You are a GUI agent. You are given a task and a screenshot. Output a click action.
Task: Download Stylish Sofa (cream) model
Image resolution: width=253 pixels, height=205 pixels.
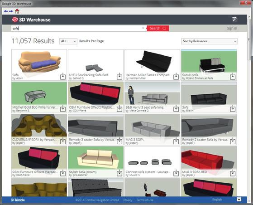119,173
